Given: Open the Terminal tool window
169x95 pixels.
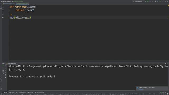Looking at the screenshot, I should click(x=30, y=92).
